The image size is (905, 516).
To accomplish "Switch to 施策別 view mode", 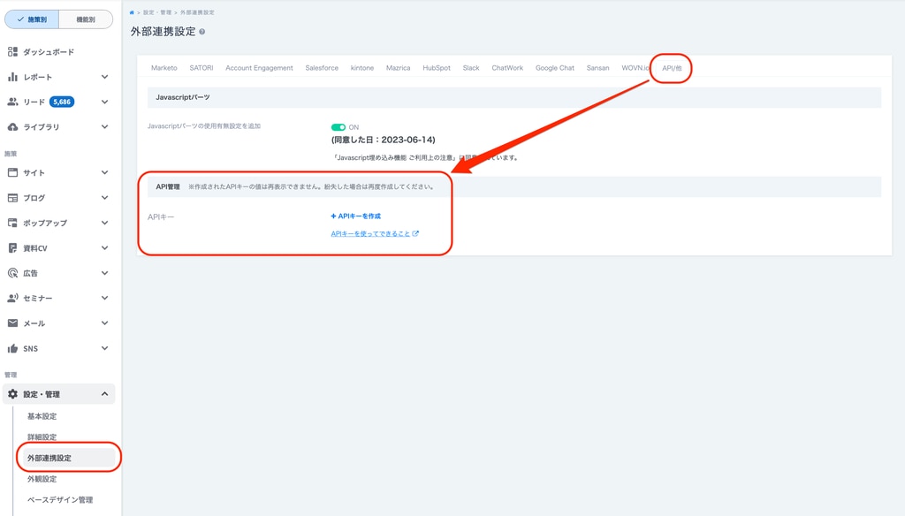I will pos(32,19).
